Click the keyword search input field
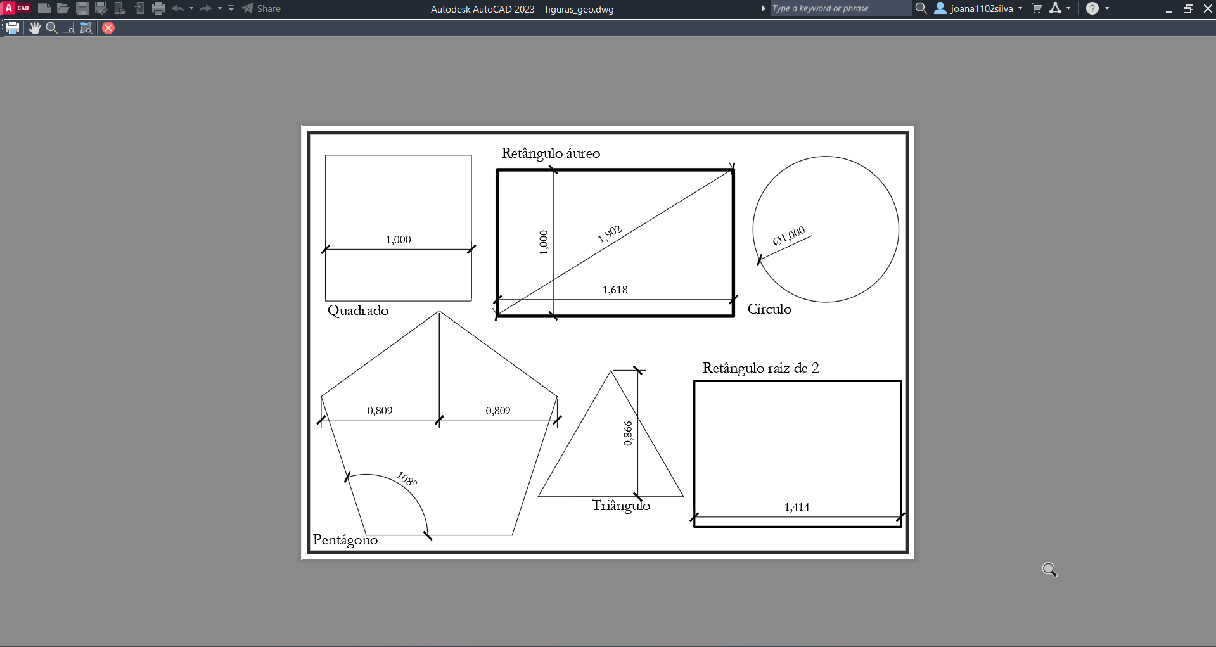The width and height of the screenshot is (1216, 647). [840, 8]
